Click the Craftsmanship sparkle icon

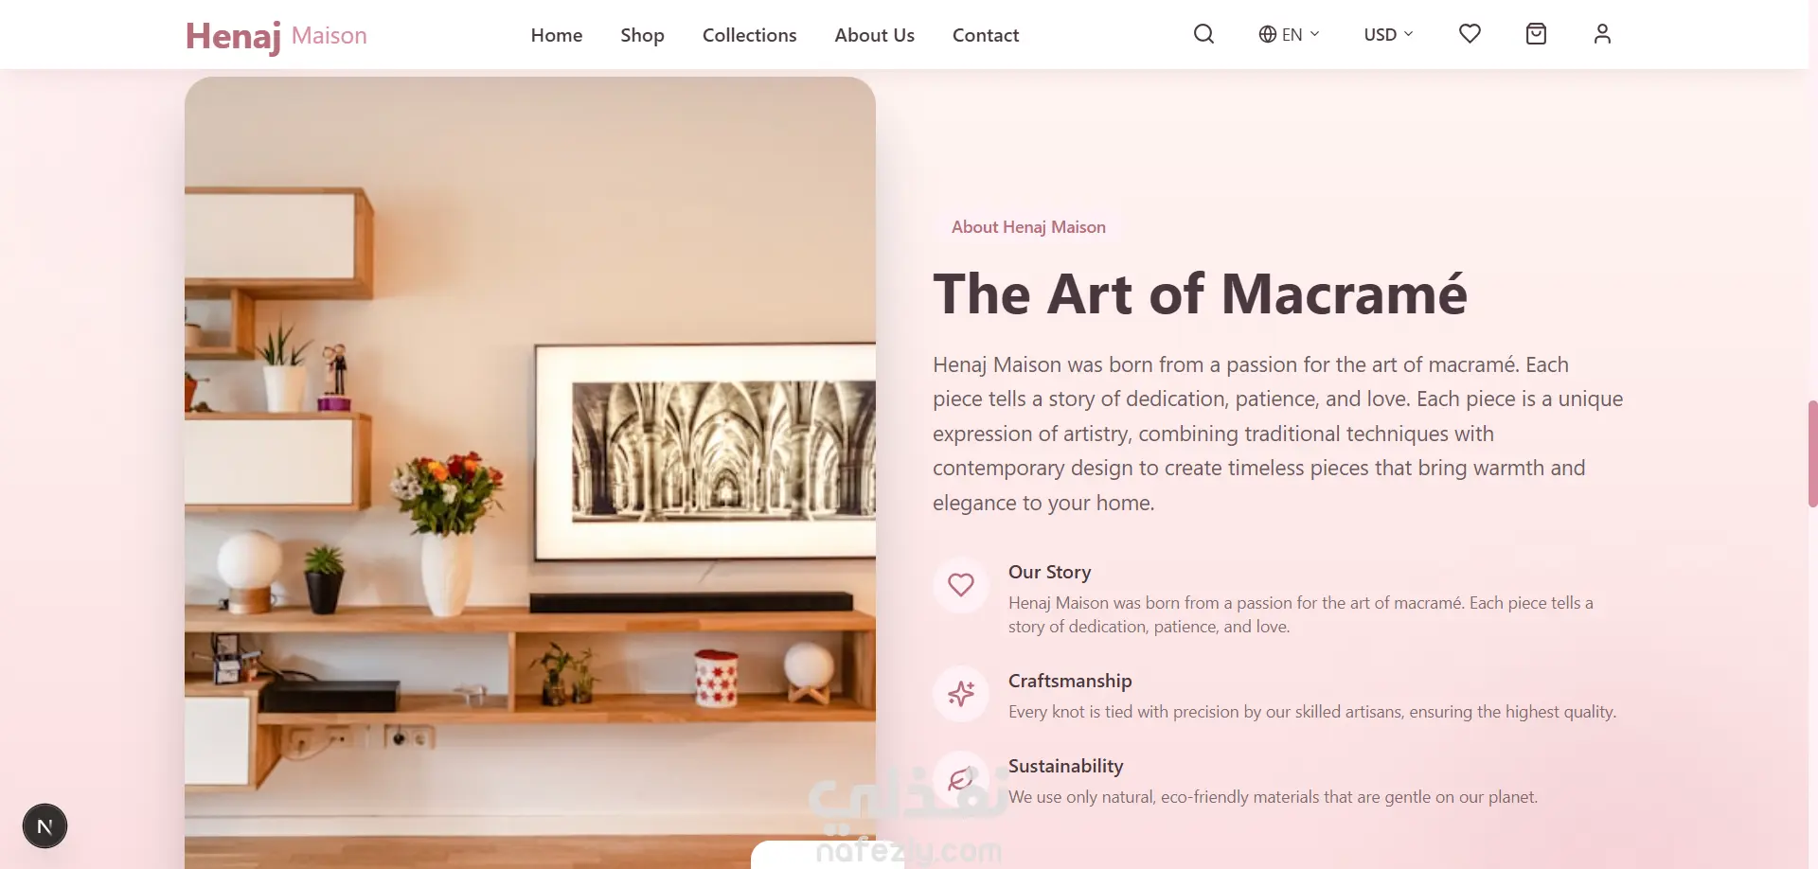pos(961,694)
